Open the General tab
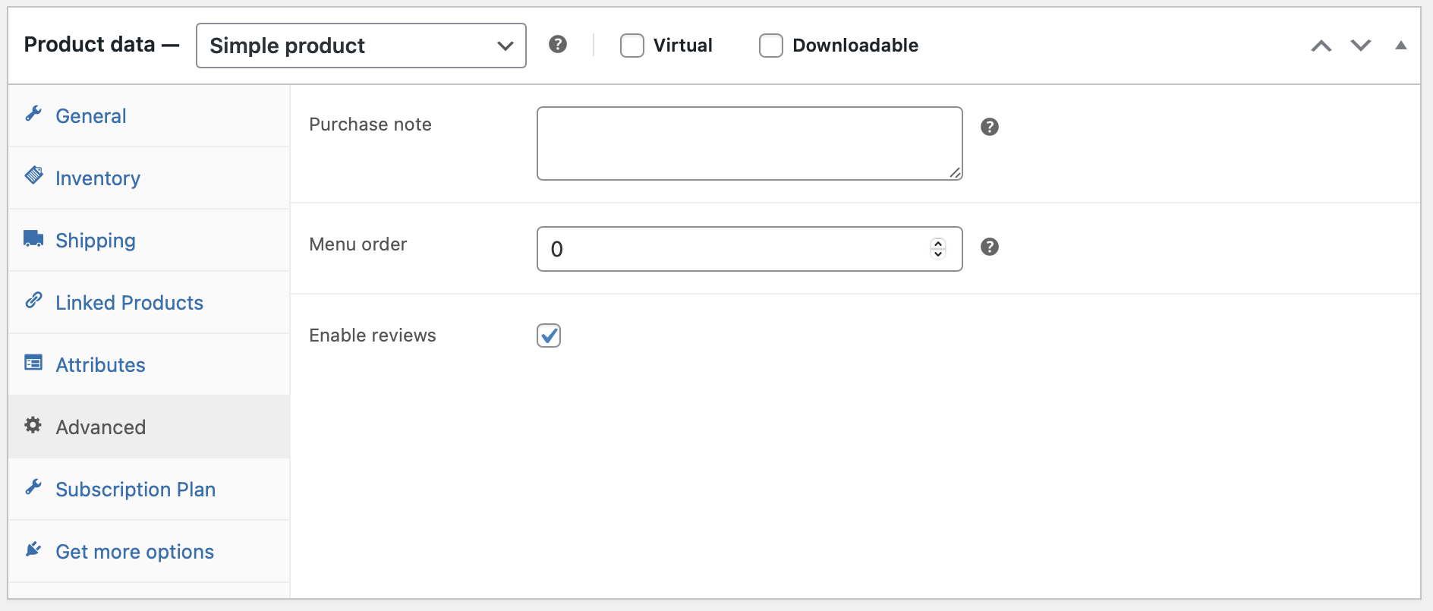 (x=149, y=115)
